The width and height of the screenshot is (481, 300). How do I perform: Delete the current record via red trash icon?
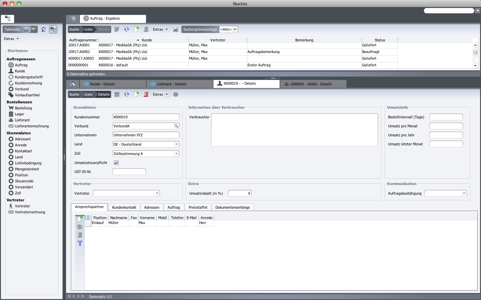tap(146, 94)
